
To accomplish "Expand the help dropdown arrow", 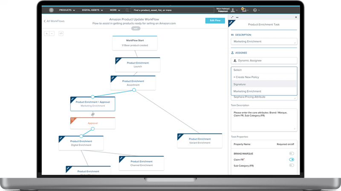I will coord(259,10).
